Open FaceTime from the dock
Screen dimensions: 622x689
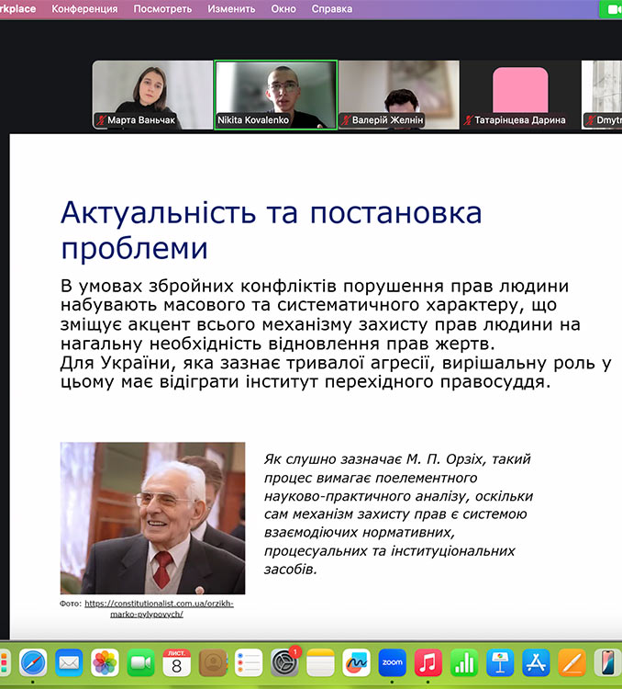point(140,661)
